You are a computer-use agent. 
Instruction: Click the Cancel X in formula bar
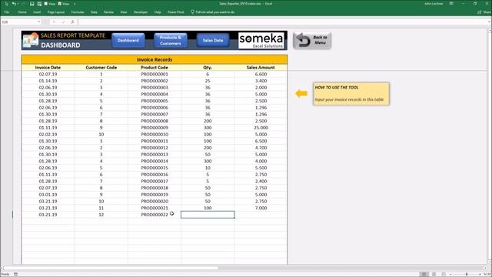[x=54, y=22]
